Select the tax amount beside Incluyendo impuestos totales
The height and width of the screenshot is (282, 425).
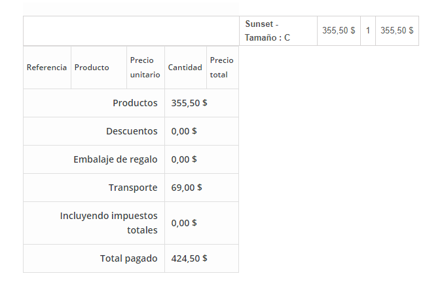[184, 223]
